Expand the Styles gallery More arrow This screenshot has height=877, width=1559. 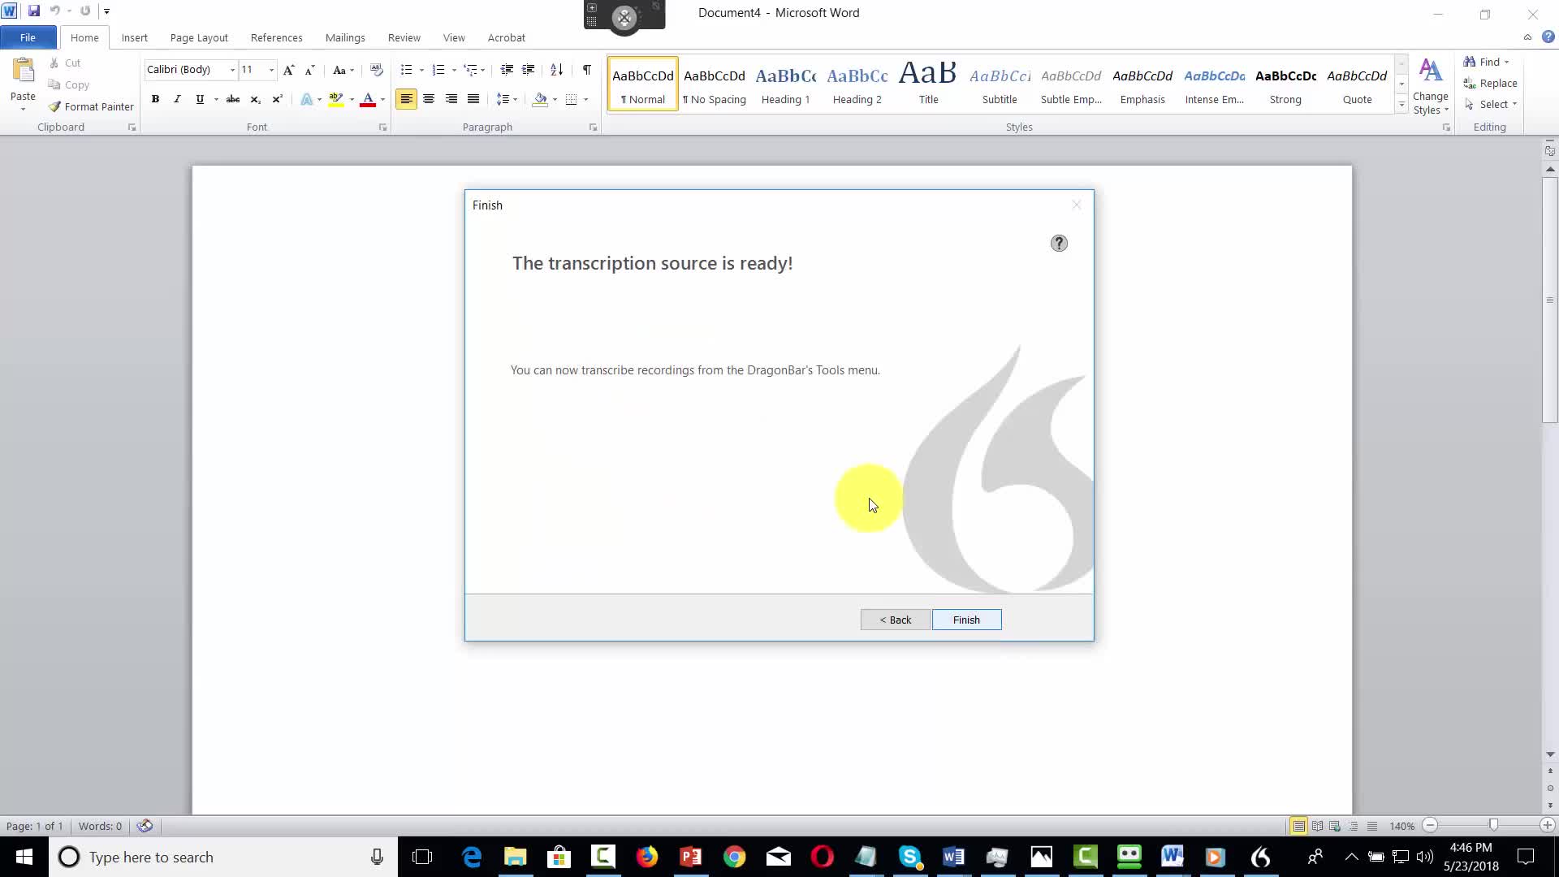tap(1401, 105)
